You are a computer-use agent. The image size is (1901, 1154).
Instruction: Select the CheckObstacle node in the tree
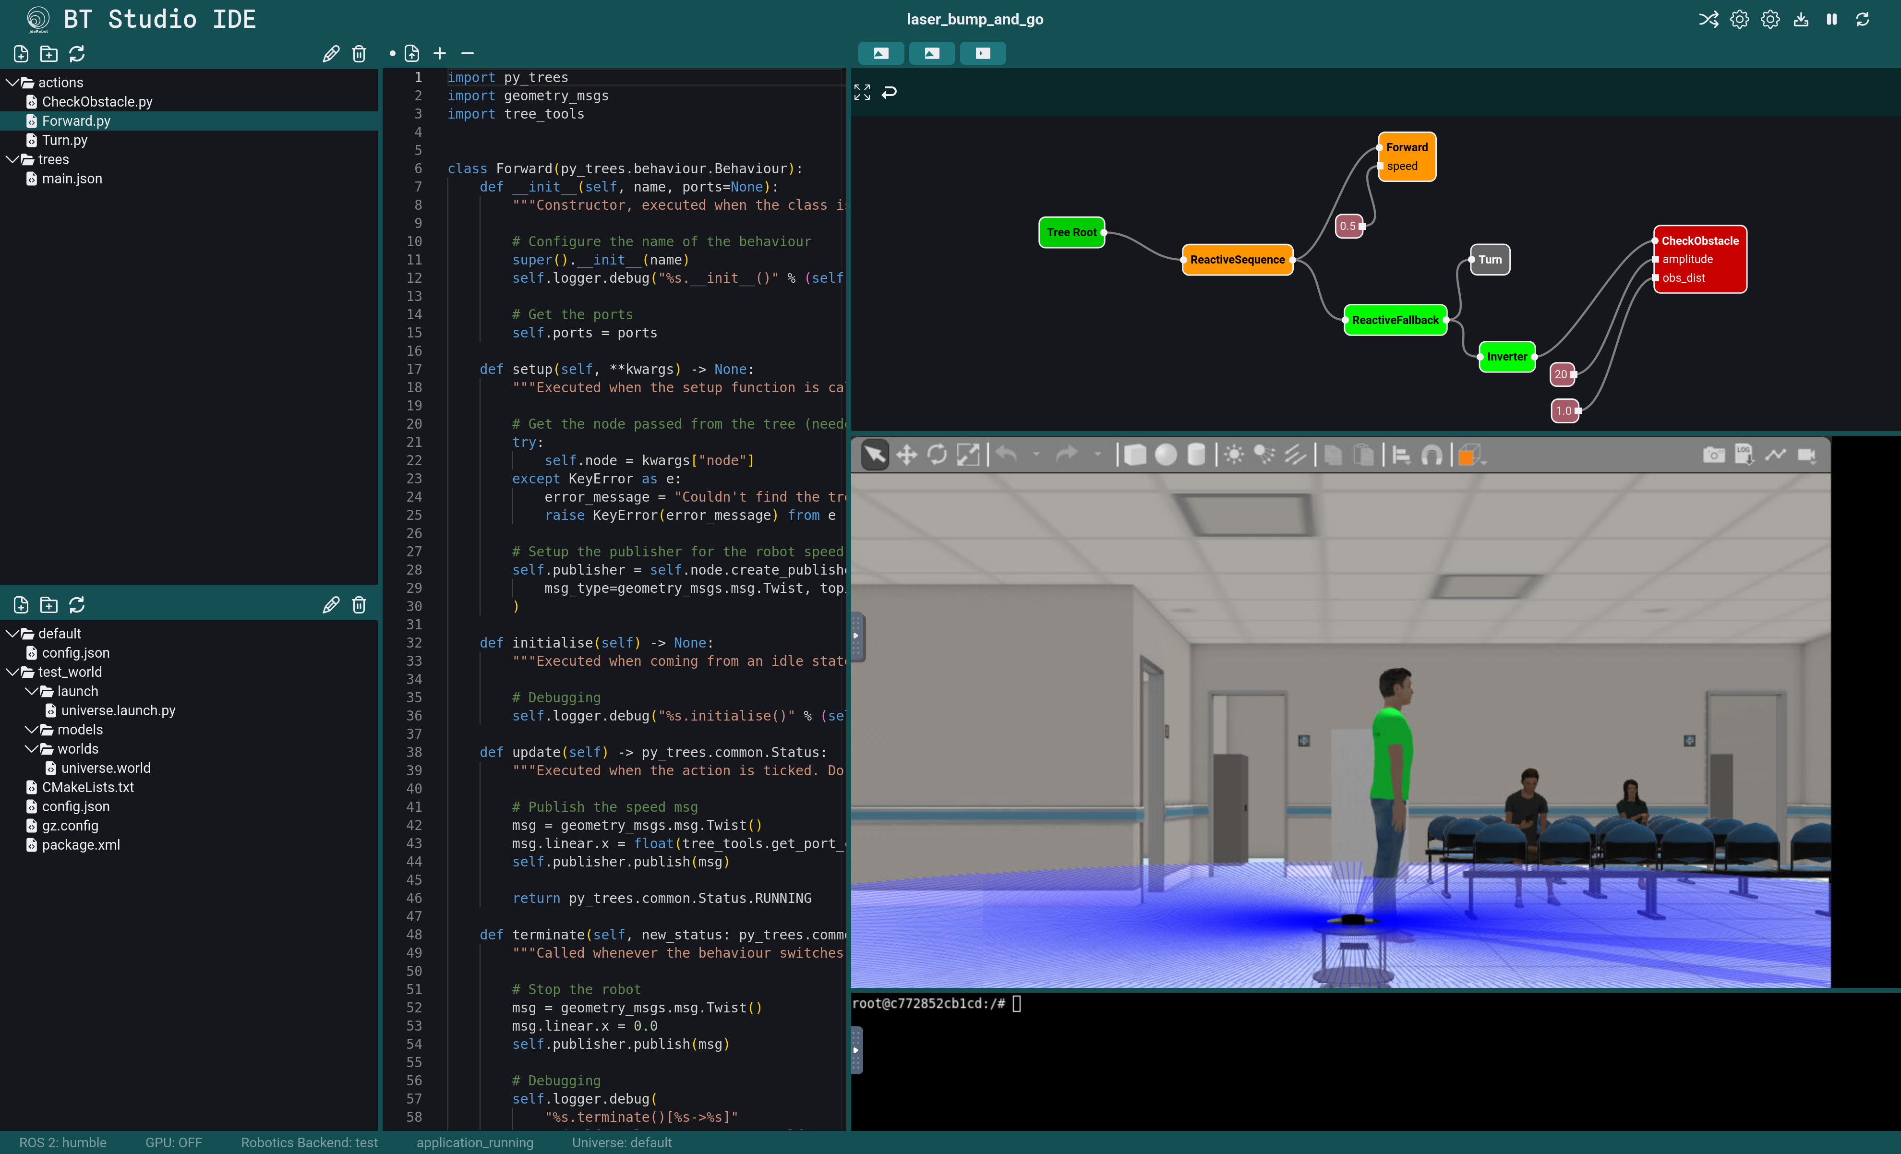coord(1700,259)
